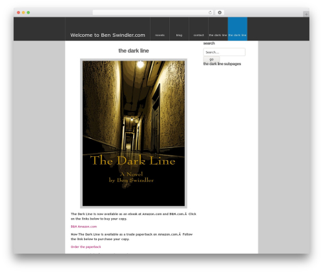
Task: Click the 'search' sidebar heading
Action: tap(209, 43)
